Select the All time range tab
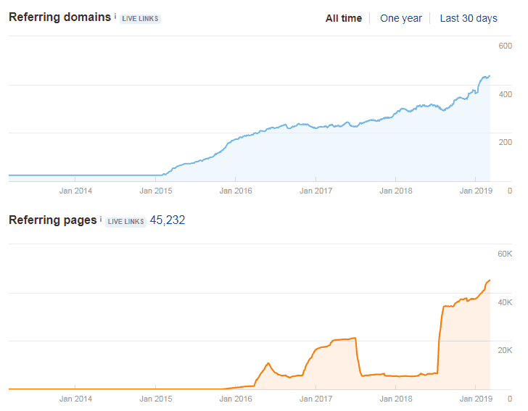528x411 pixels. [x=343, y=18]
